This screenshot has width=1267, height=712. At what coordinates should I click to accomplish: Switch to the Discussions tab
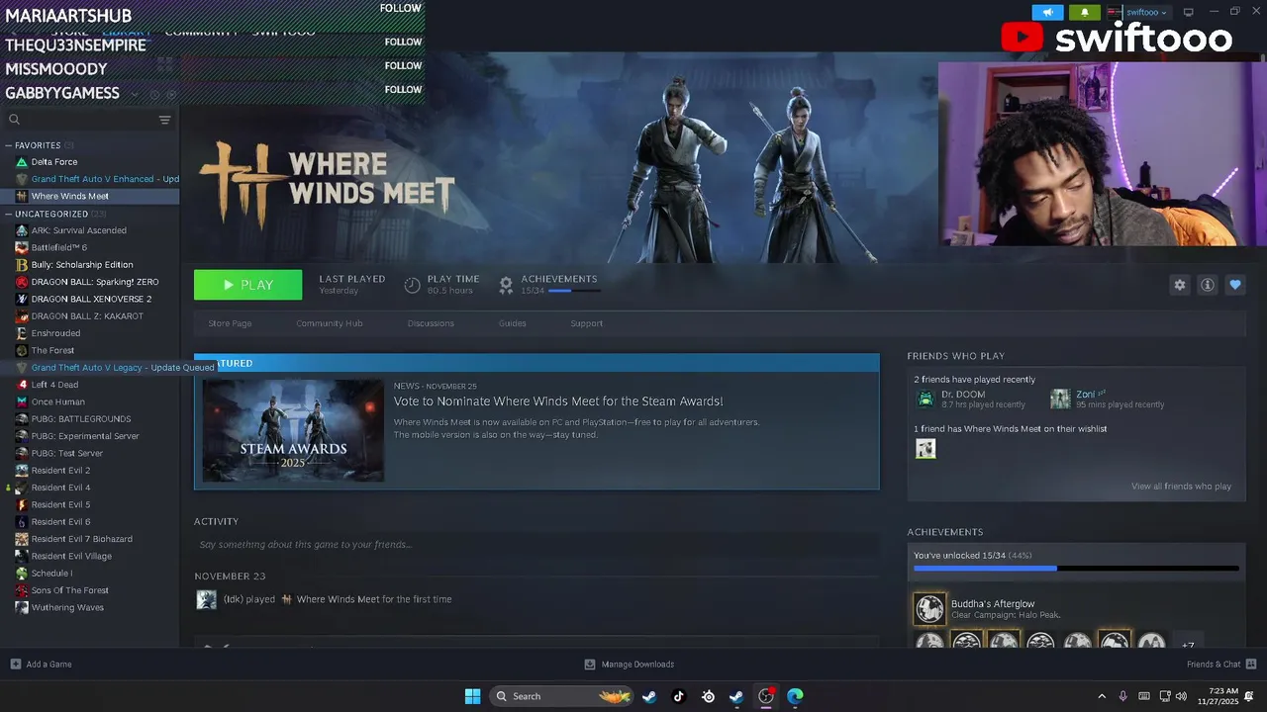431,323
